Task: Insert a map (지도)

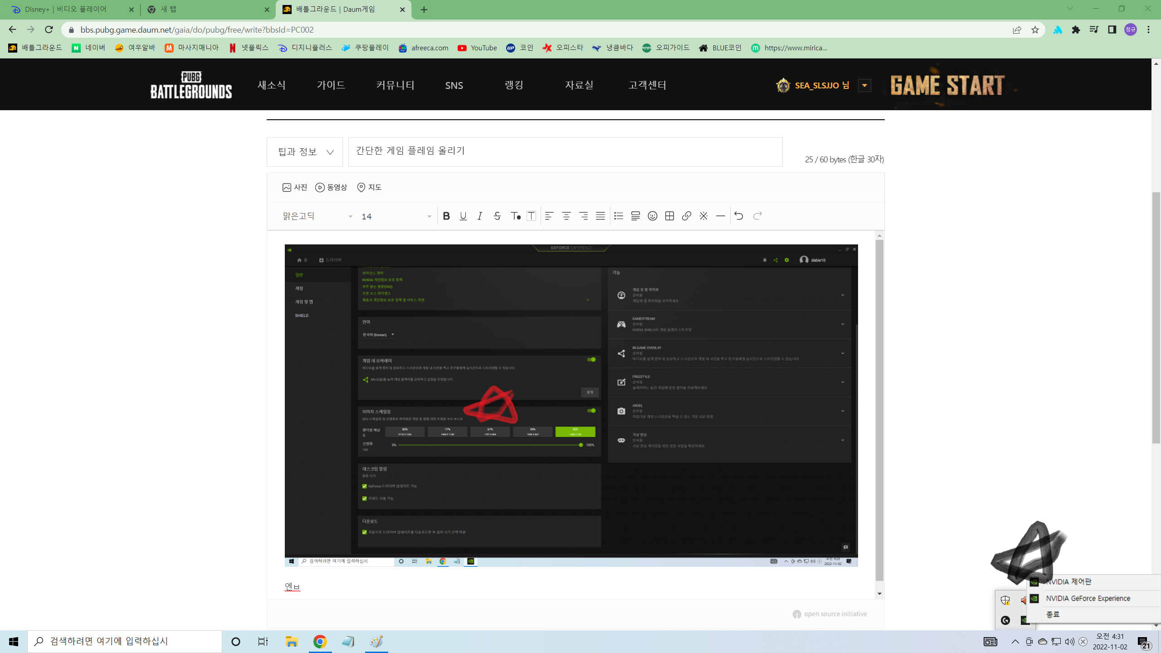Action: click(x=369, y=187)
